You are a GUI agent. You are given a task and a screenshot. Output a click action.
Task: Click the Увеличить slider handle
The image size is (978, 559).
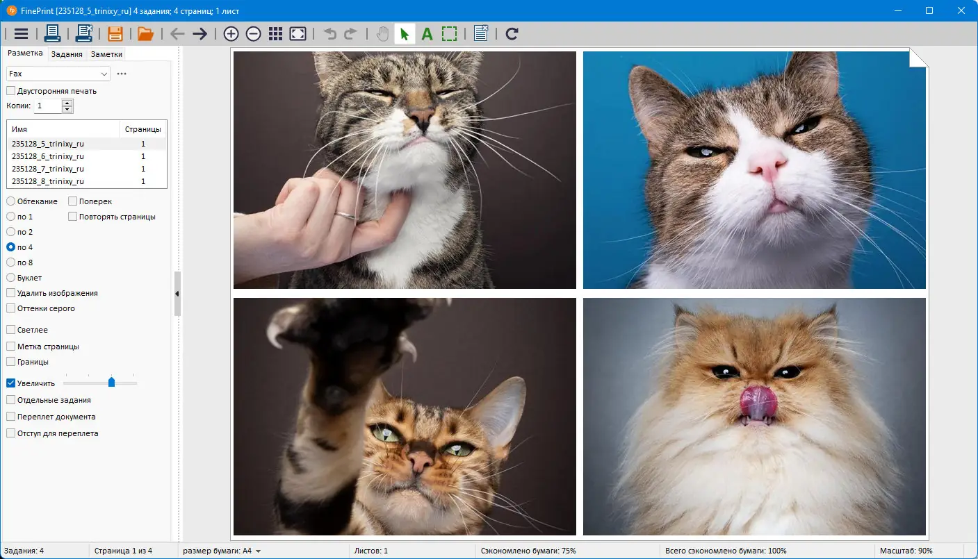pyautogui.click(x=111, y=383)
